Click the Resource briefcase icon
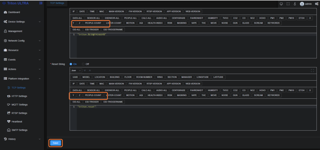Viewport: 320px width, 150px height. (5, 50)
